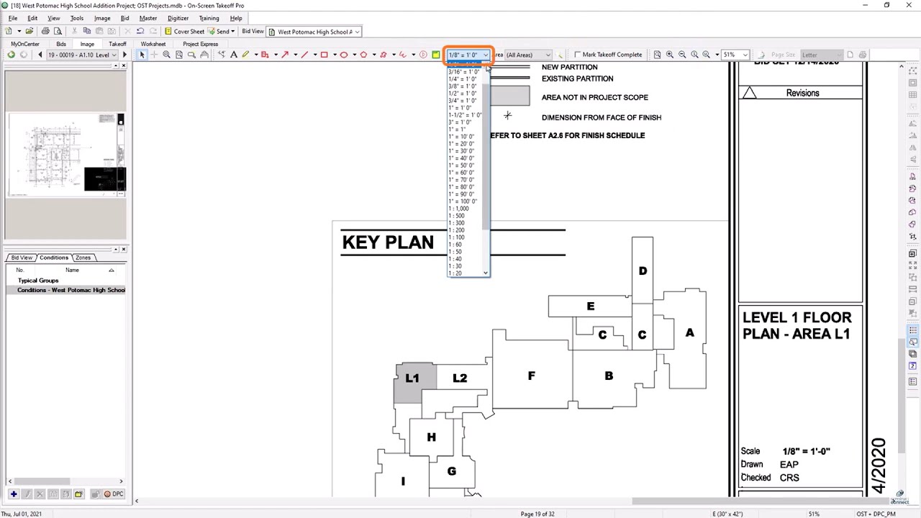921x518 pixels.
Task: Click the Conditions panel horizontal scrollbar
Action: pyautogui.click(x=65, y=481)
